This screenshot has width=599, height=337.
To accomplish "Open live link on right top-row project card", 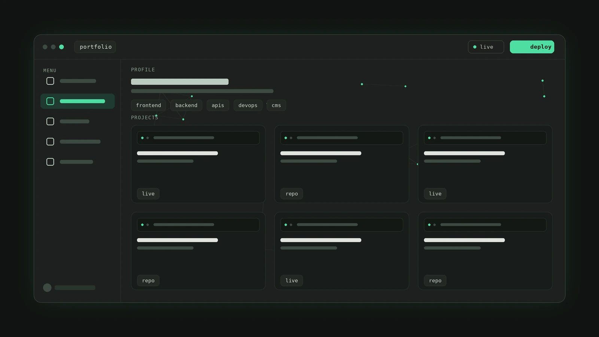I will [435, 194].
